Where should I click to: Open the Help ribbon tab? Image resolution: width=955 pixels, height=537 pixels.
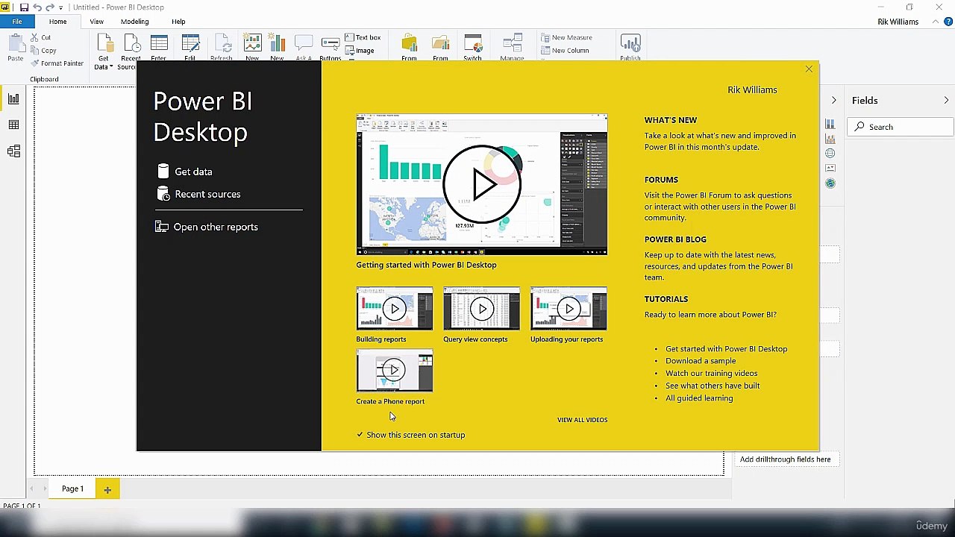pos(178,22)
